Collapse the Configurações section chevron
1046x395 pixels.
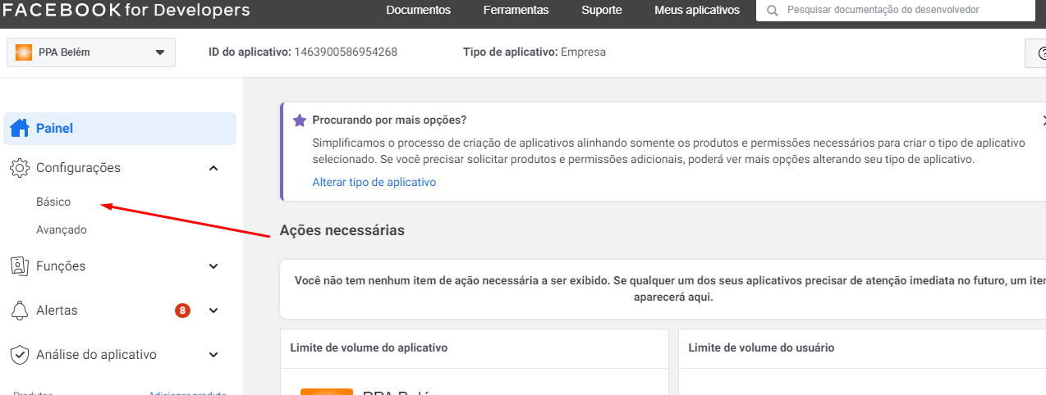(x=213, y=168)
